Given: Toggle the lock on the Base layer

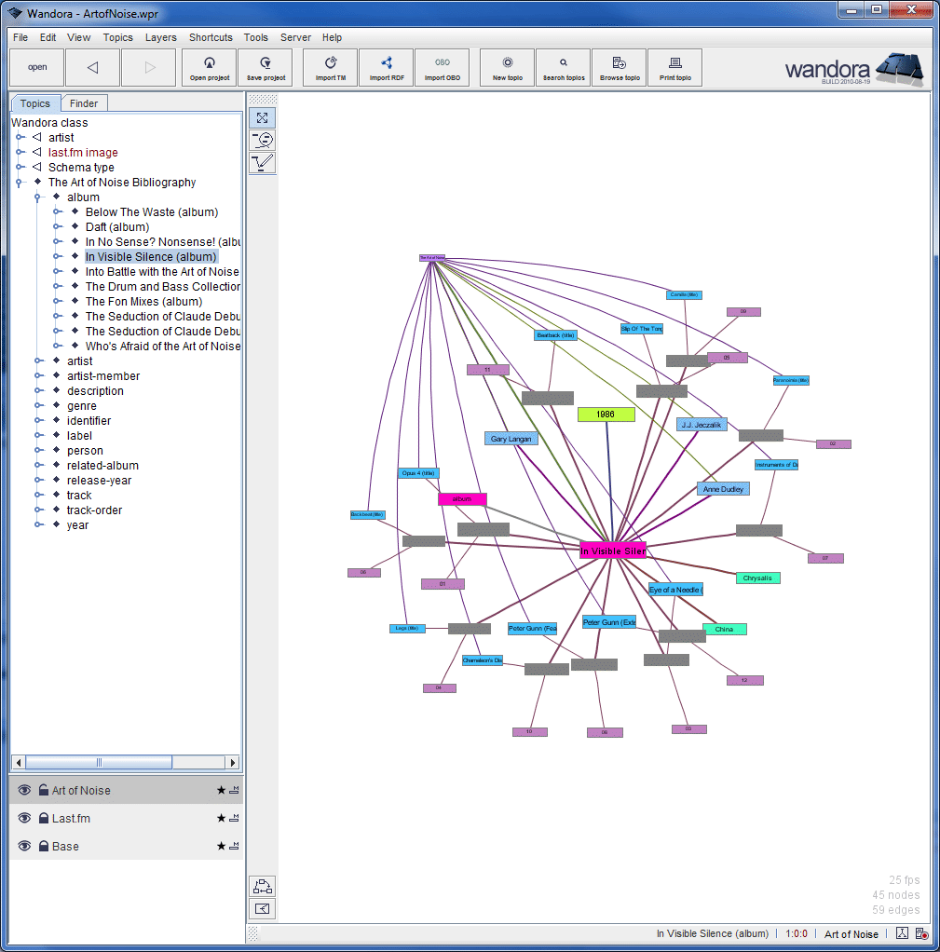Looking at the screenshot, I should (44, 846).
